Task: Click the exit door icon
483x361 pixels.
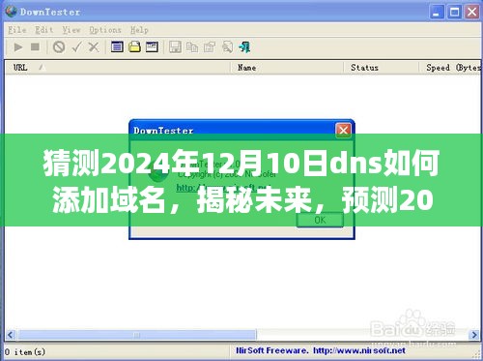Action: tap(244, 47)
